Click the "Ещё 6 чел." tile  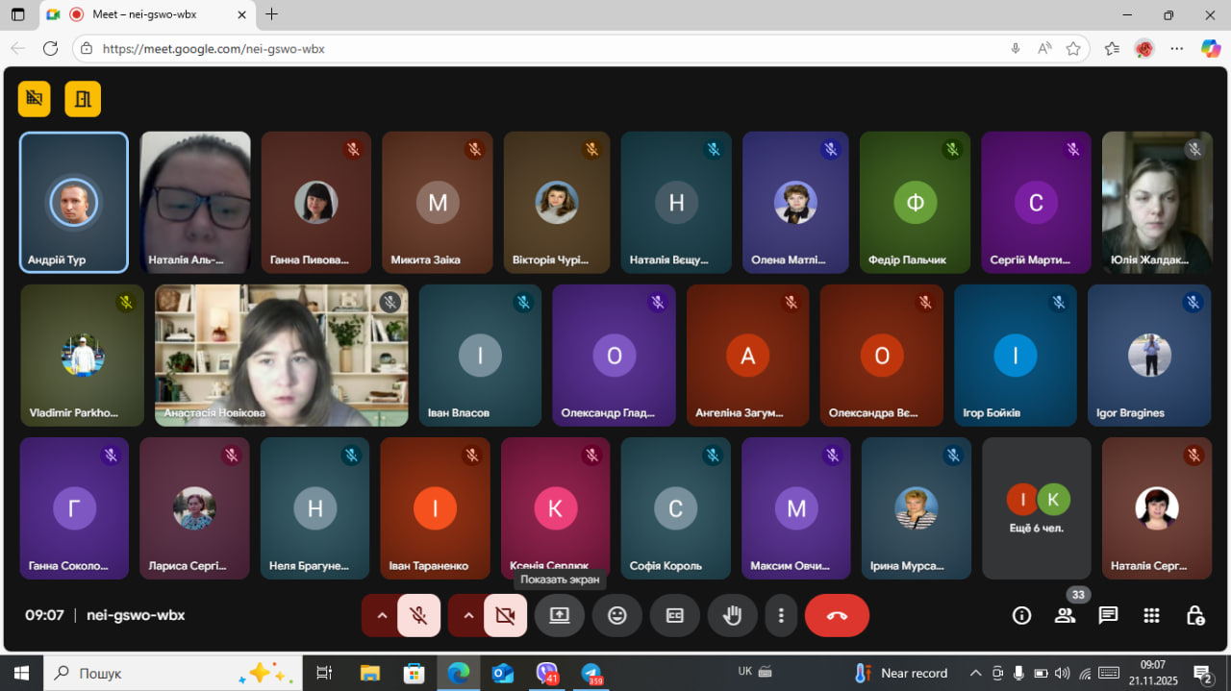[x=1037, y=508]
